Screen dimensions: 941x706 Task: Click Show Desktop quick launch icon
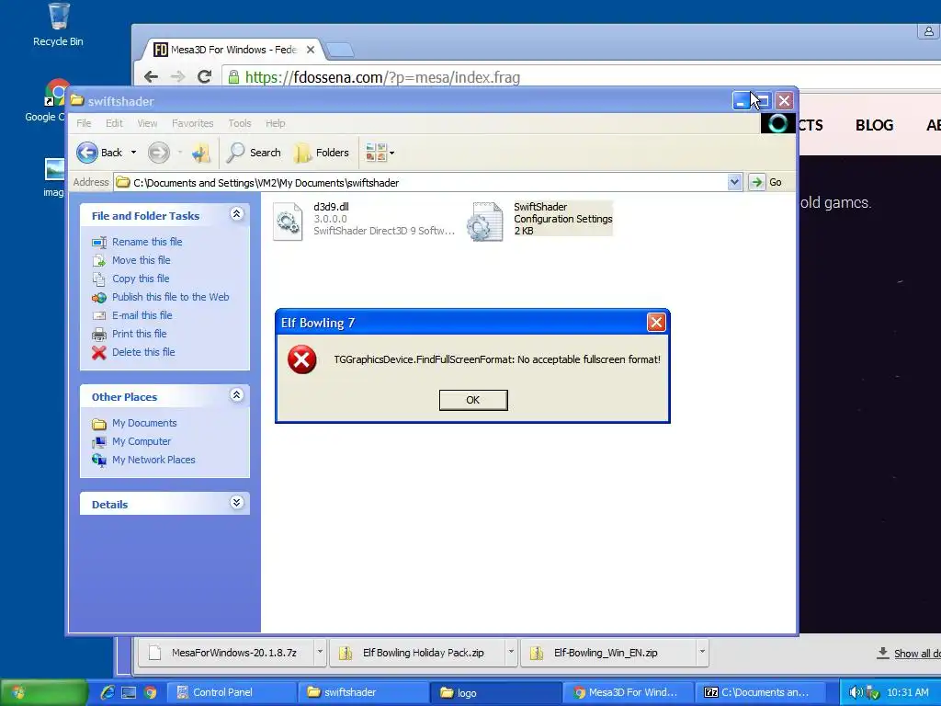[x=129, y=693]
